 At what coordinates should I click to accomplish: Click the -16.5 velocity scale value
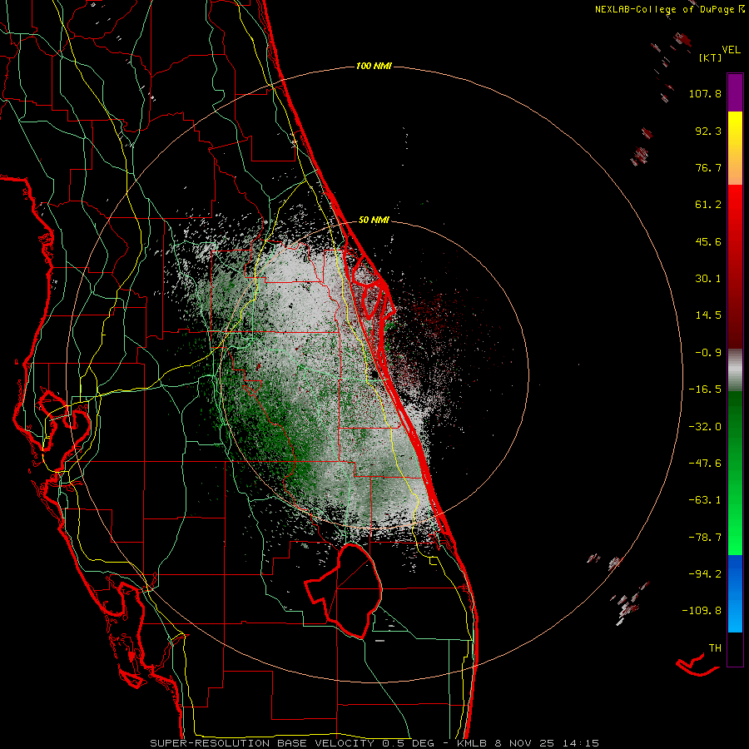(705, 389)
